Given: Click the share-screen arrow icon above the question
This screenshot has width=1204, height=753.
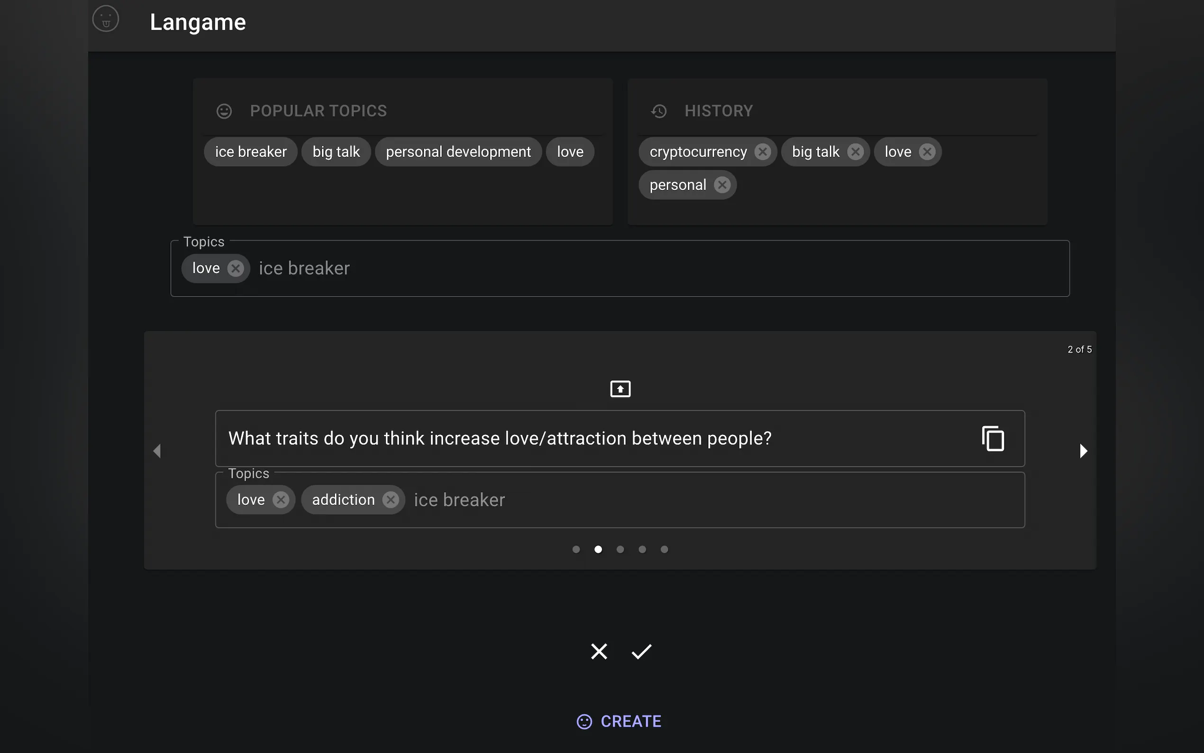Looking at the screenshot, I should [620, 389].
